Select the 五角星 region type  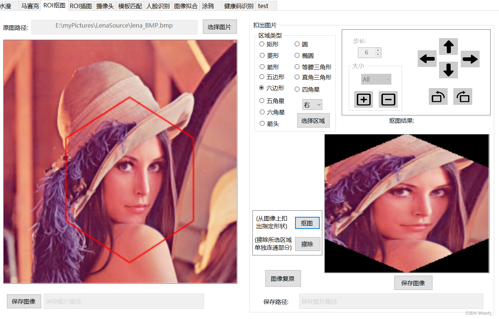pyautogui.click(x=261, y=100)
